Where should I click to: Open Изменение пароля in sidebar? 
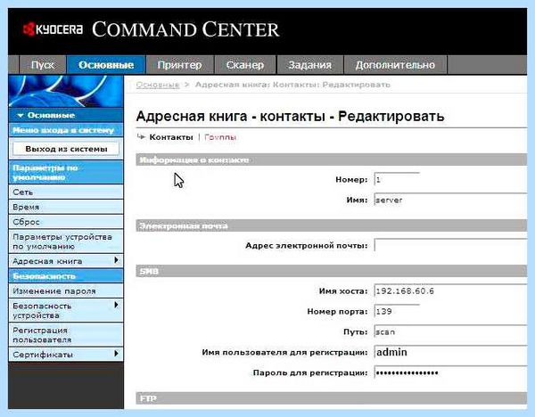(66, 291)
